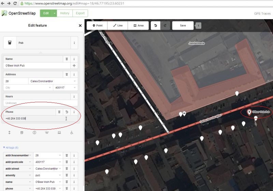The image size is (273, 191).
Task: Switch to the Export tab
Action: click(80, 13)
